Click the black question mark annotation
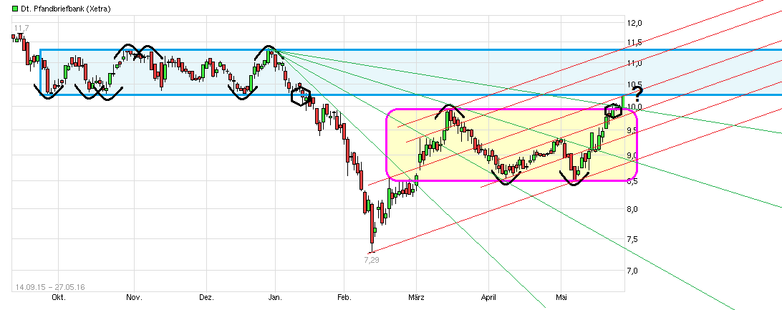The width and height of the screenshot is (782, 310). (639, 92)
